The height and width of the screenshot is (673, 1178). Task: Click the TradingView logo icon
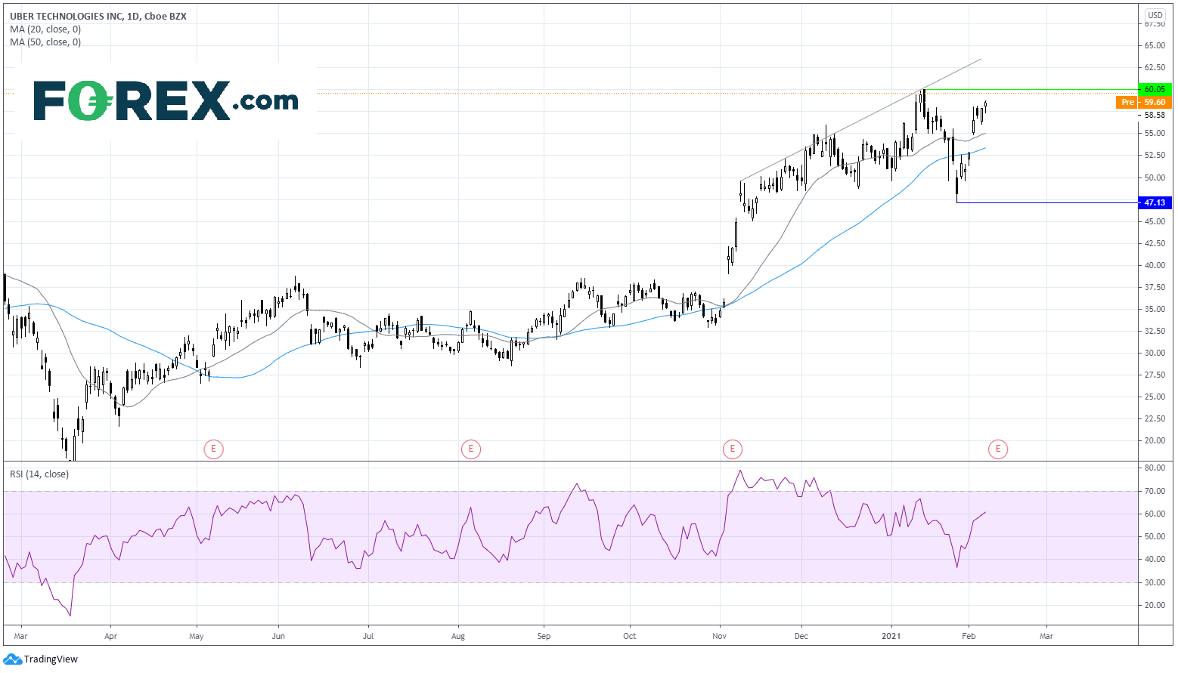coord(12,659)
